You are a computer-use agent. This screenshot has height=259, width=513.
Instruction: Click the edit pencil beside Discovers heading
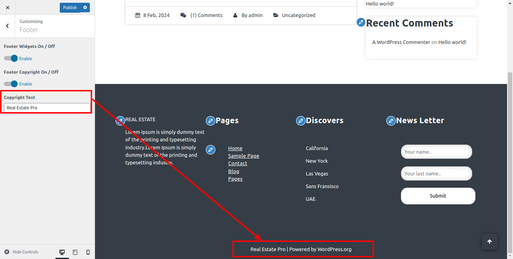click(x=301, y=121)
